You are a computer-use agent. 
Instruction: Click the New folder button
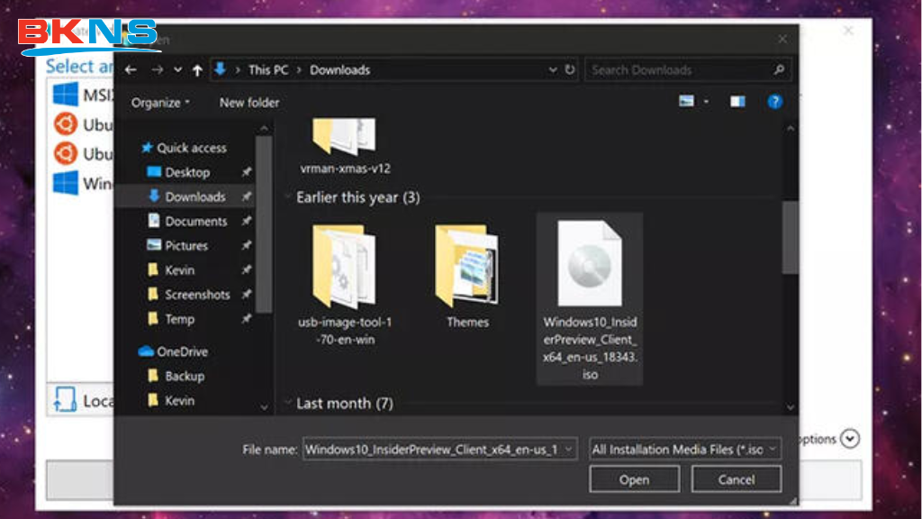click(x=249, y=103)
